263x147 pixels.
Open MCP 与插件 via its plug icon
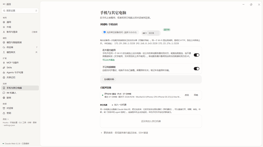pos(4,63)
